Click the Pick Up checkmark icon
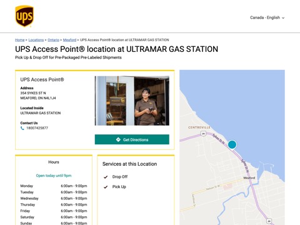Screen dimensions: 300x225 106,187
